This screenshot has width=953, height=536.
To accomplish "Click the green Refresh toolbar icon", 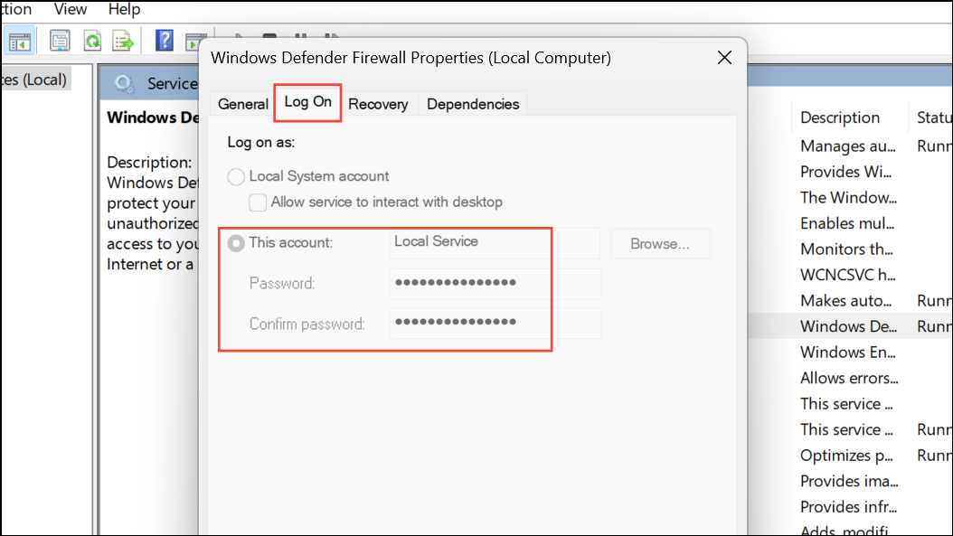I will coord(92,42).
